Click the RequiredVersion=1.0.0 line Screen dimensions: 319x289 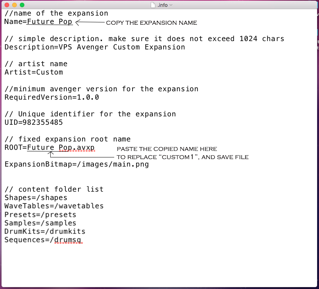click(52, 97)
